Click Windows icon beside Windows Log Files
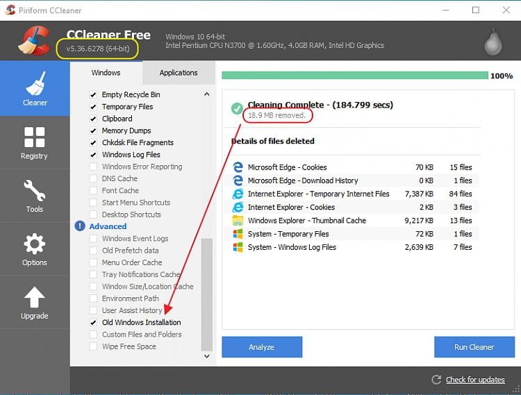521x395 pixels. [238, 247]
